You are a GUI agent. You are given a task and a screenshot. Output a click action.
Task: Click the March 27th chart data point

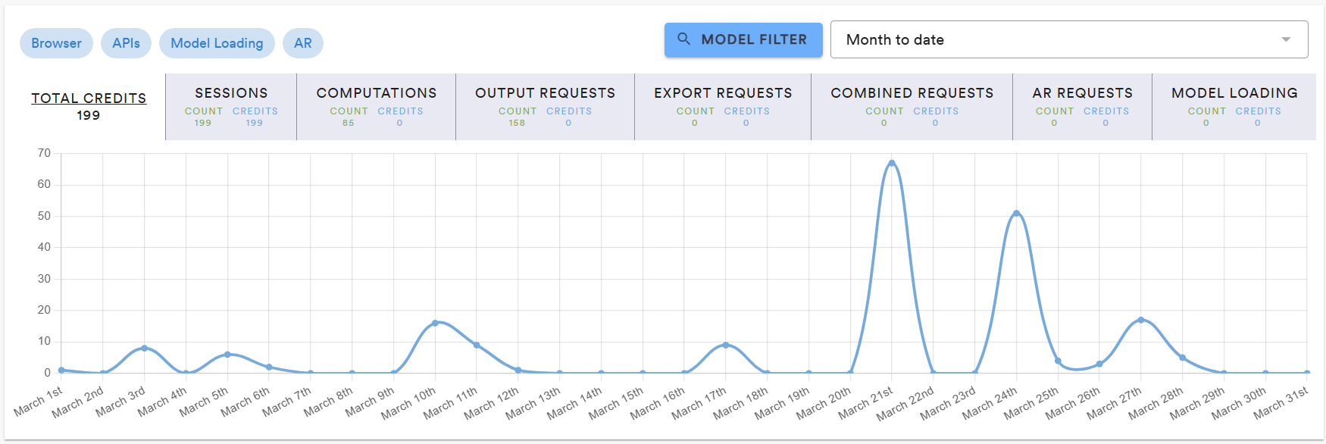(x=1140, y=320)
